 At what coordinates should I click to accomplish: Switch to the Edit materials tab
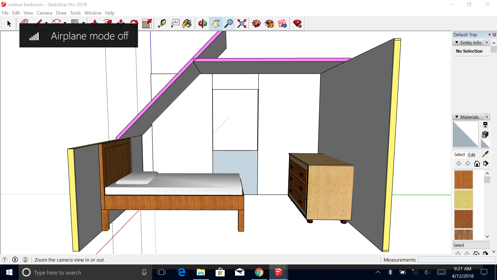[472, 155]
